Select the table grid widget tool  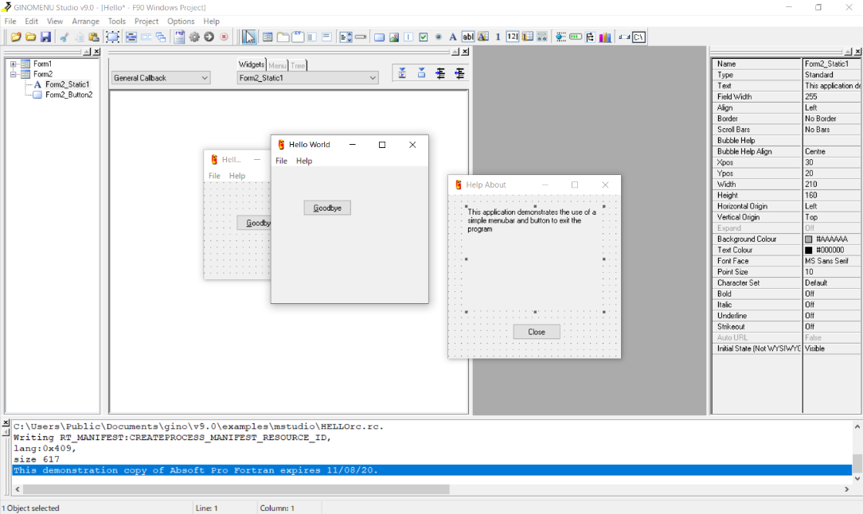(x=527, y=37)
